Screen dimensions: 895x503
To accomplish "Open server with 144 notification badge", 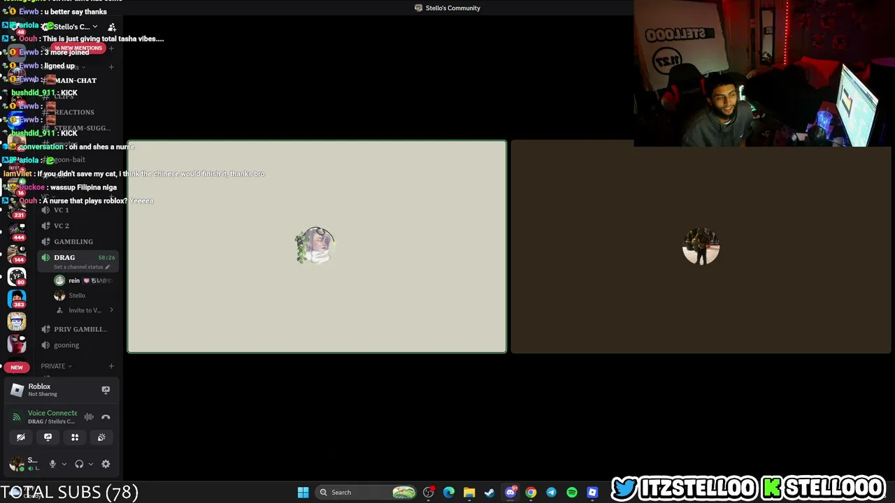I will [17, 253].
